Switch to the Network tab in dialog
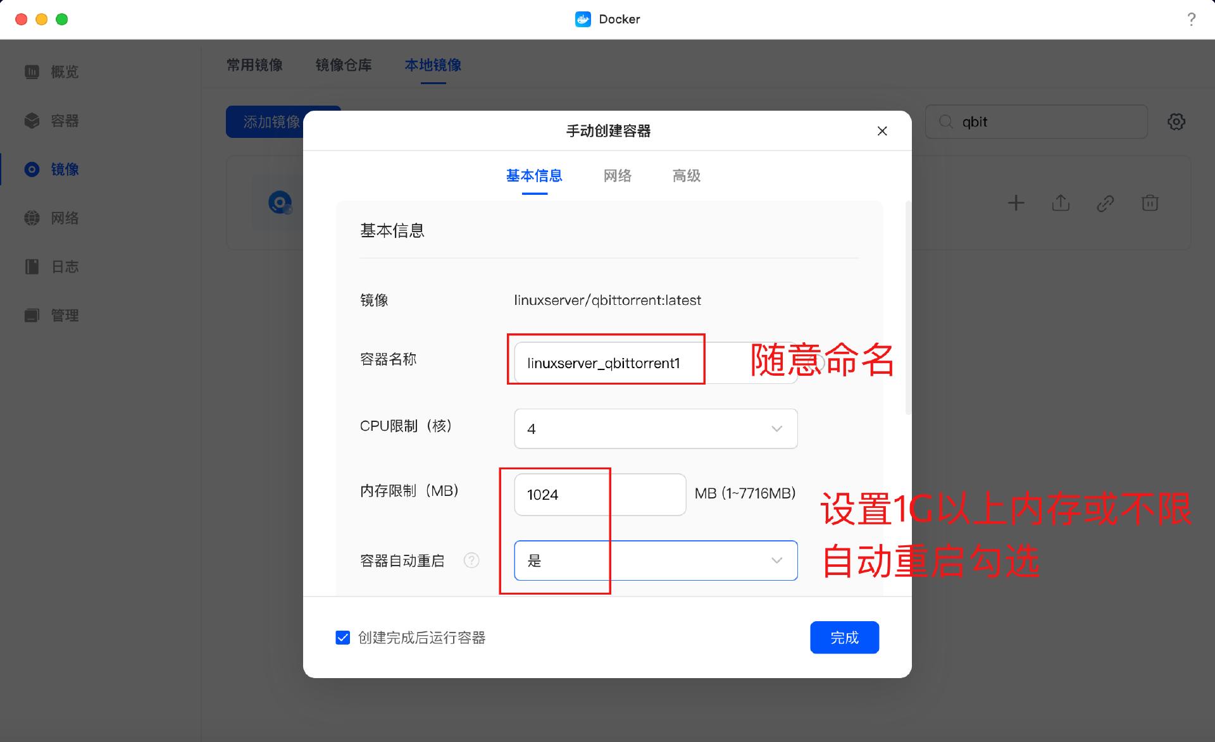The width and height of the screenshot is (1215, 742). point(617,176)
